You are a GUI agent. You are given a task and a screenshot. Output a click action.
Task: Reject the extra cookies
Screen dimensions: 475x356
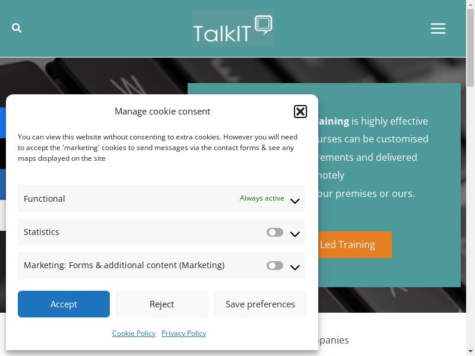click(x=162, y=304)
